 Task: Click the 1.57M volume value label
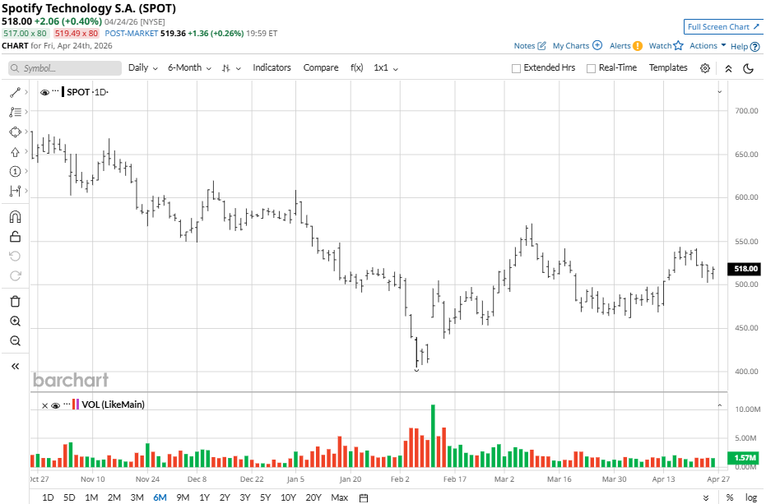(744, 458)
